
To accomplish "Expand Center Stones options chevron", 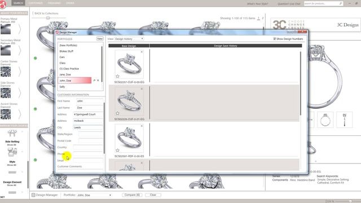I will tap(19, 72).
